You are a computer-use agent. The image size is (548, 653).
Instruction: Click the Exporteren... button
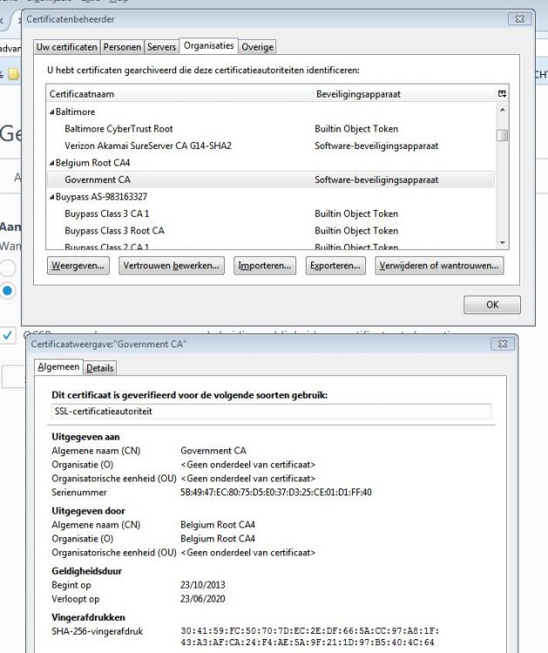point(335,266)
